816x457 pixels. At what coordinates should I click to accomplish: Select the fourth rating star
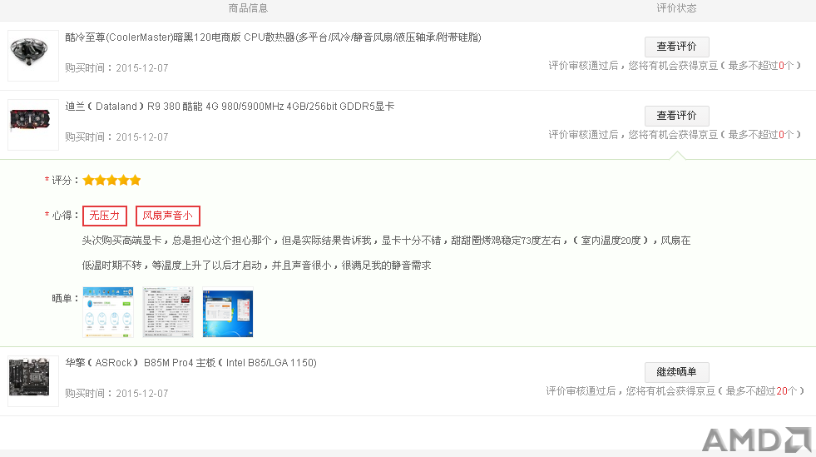click(123, 181)
